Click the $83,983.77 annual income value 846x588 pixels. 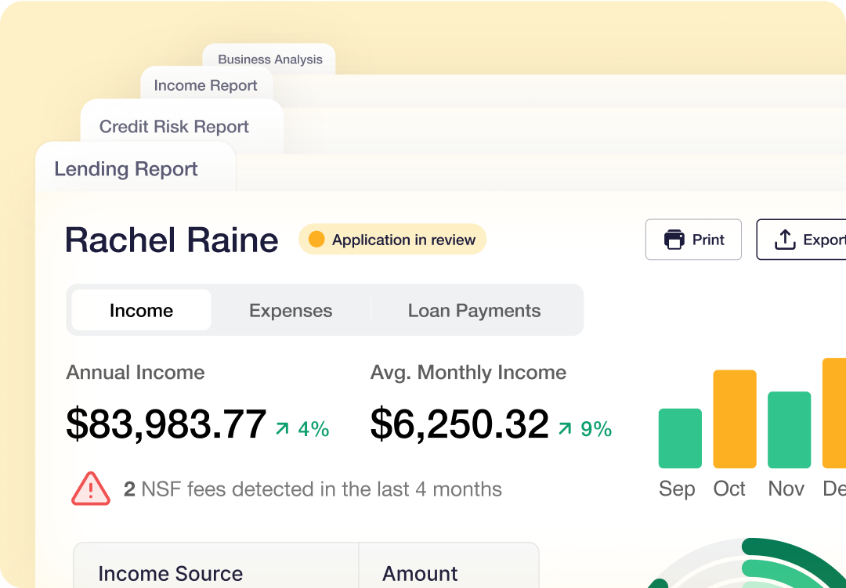coord(166,424)
